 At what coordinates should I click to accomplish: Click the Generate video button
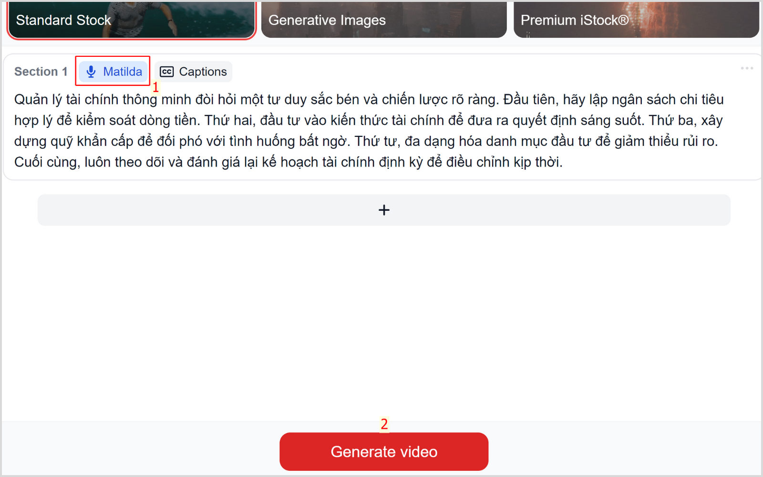click(384, 452)
